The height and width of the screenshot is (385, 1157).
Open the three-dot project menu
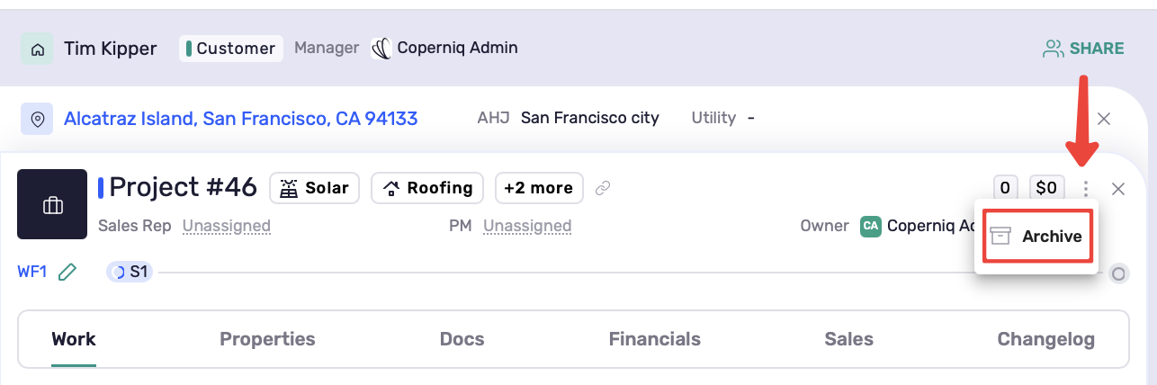tap(1087, 189)
